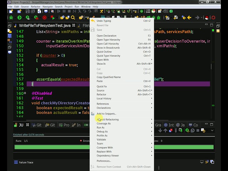Choose Paste from the context menu

point(122,81)
